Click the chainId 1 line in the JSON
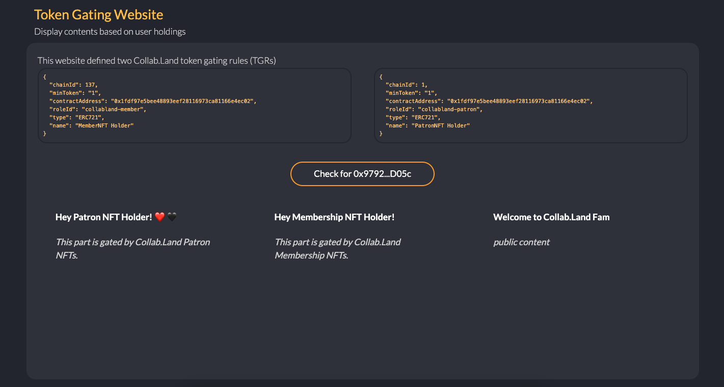Image resolution: width=724 pixels, height=387 pixels. 406,85
